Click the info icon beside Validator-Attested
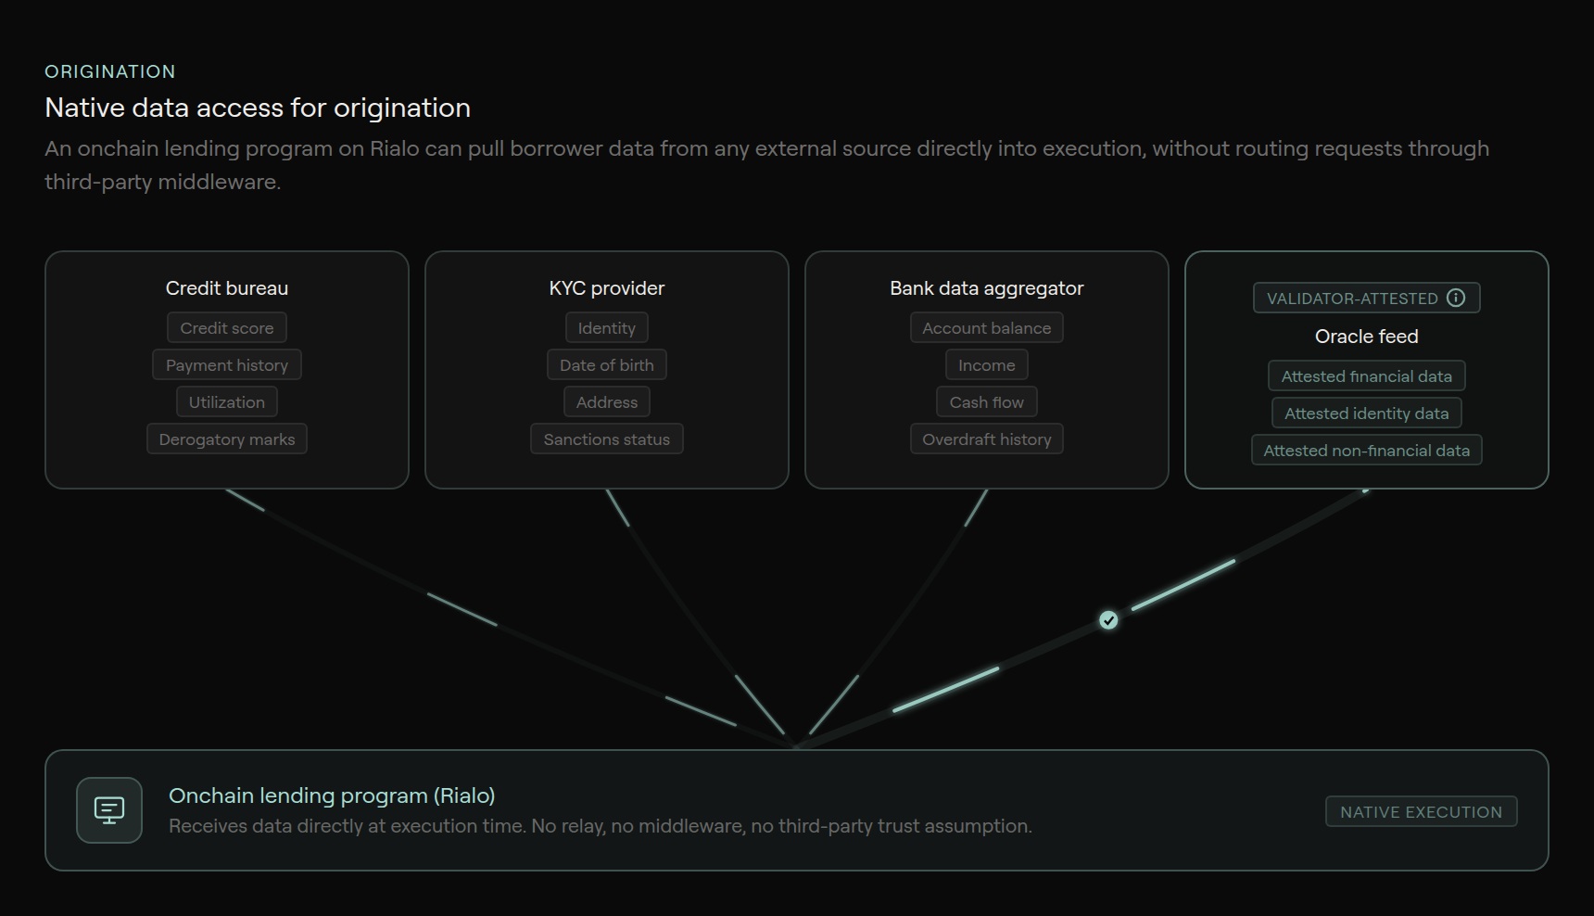1594x916 pixels. coord(1456,298)
